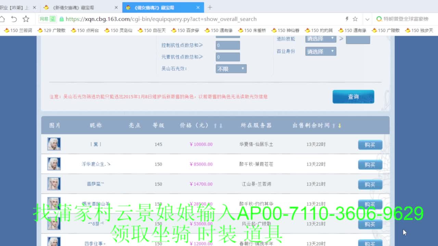Click server name 华夏情-仙居乐土
The height and width of the screenshot is (246, 438).
256,144
